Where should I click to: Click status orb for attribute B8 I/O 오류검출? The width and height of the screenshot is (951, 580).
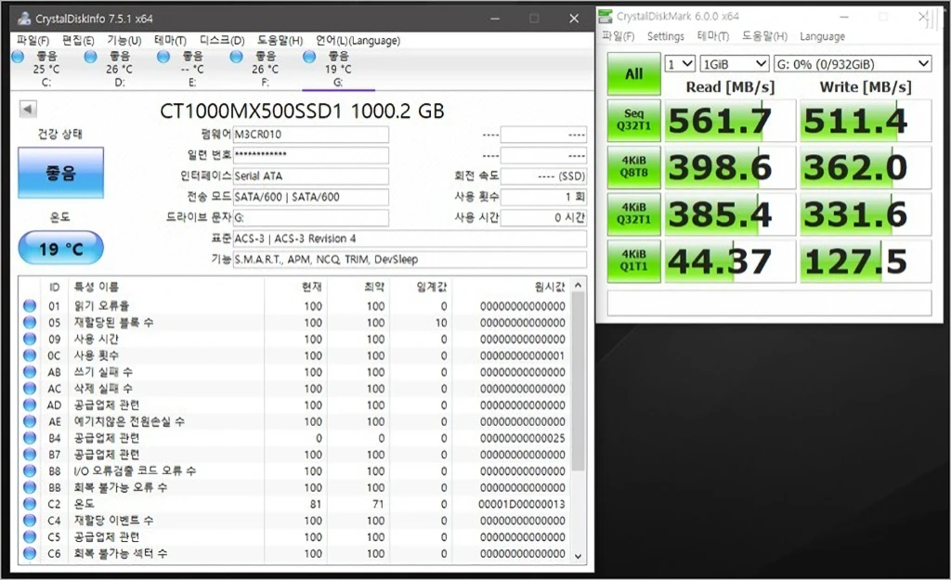30,470
